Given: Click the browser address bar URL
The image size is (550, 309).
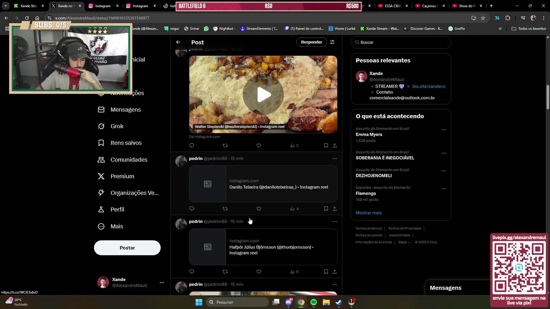Looking at the screenshot, I should [x=102, y=18].
